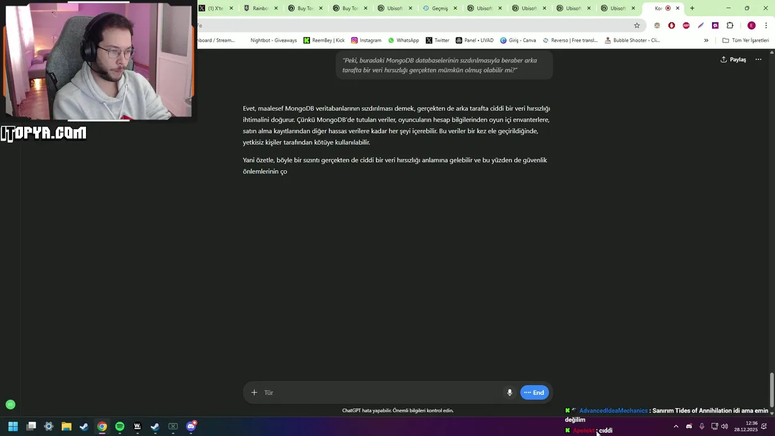Open the Reverso free translation bookmark
Image resolution: width=775 pixels, height=436 pixels.
570,41
